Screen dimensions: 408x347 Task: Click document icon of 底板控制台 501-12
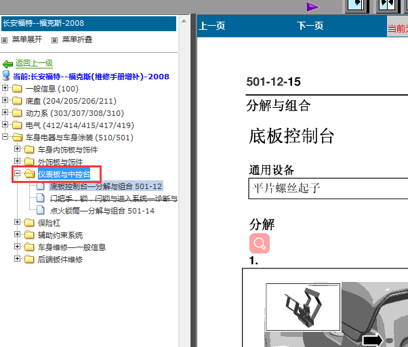click(41, 186)
